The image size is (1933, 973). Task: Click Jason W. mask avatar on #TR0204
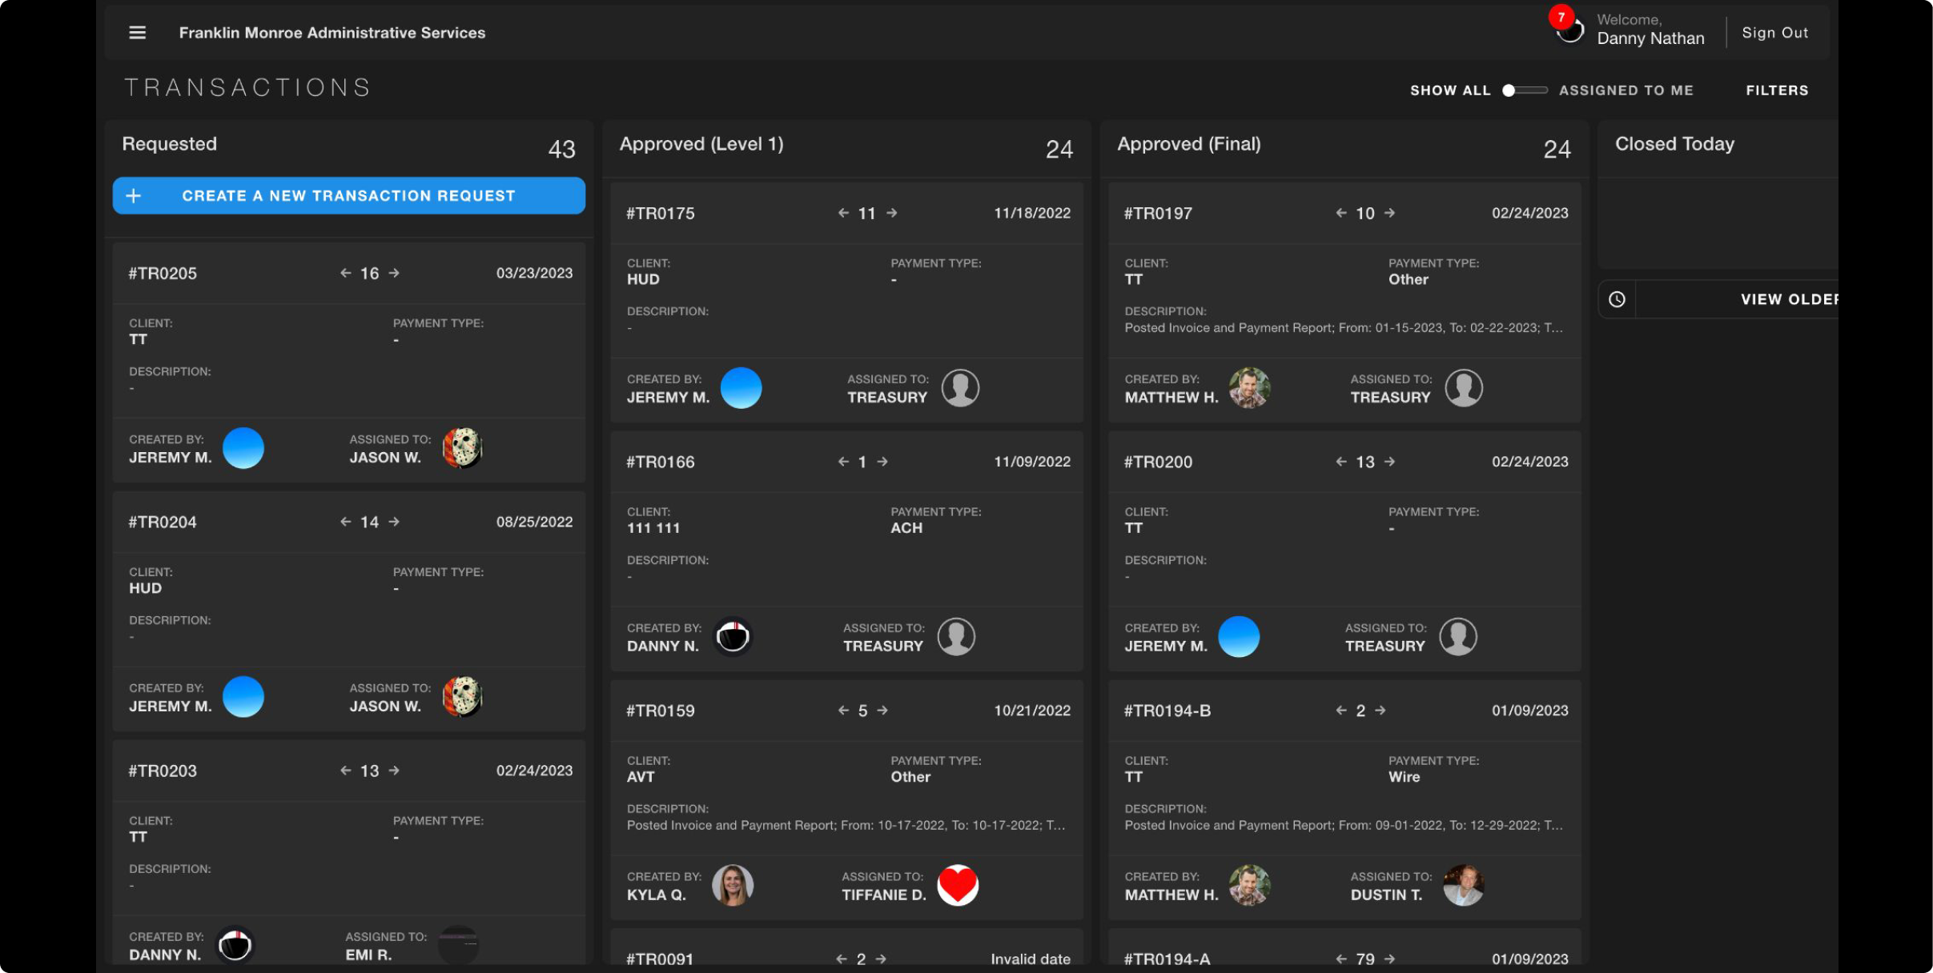tap(462, 697)
